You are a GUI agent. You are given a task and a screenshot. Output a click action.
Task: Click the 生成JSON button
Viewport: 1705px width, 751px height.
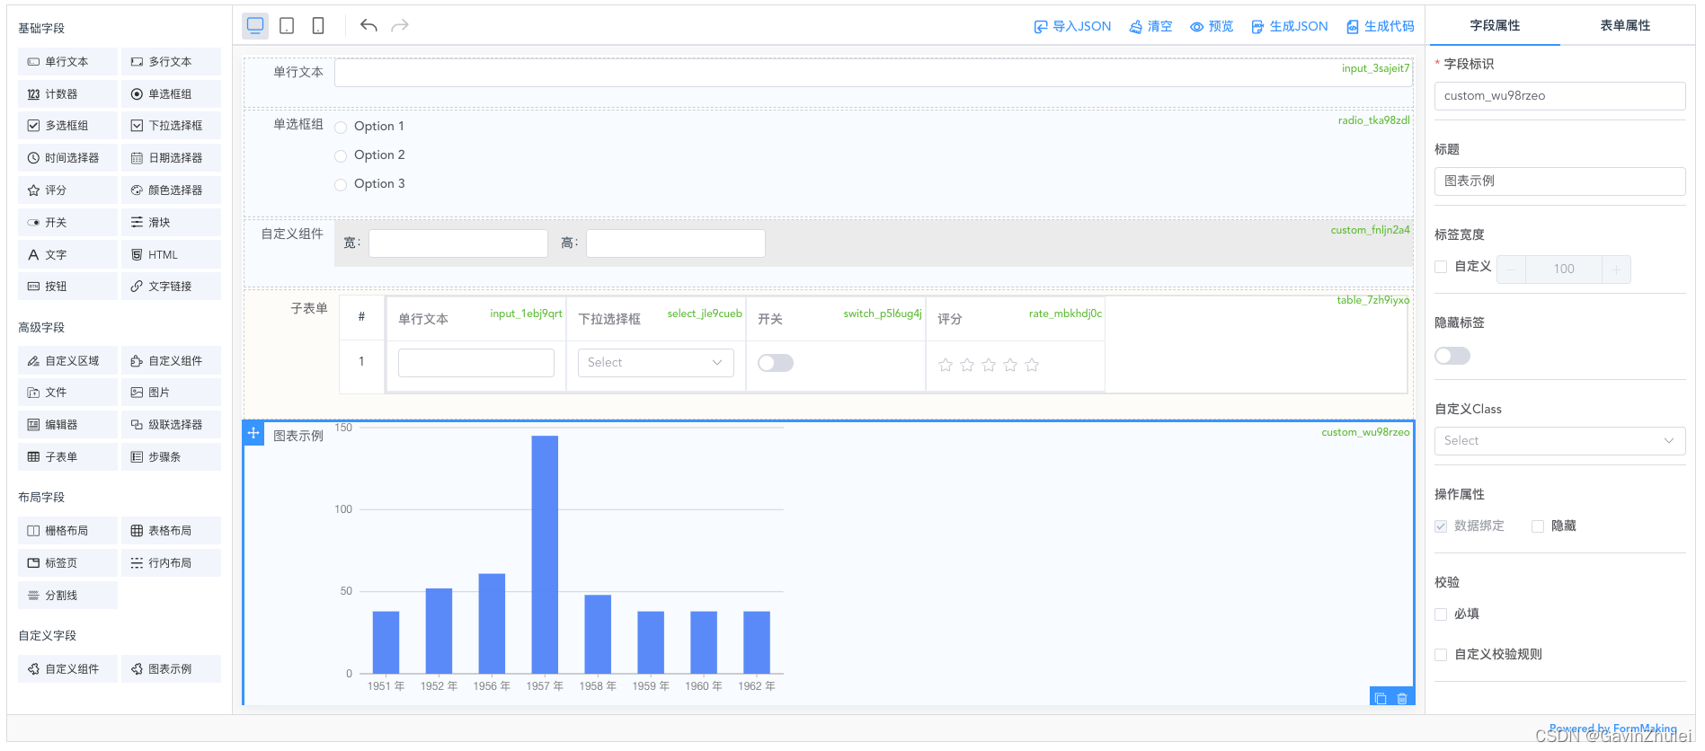[x=1289, y=26]
